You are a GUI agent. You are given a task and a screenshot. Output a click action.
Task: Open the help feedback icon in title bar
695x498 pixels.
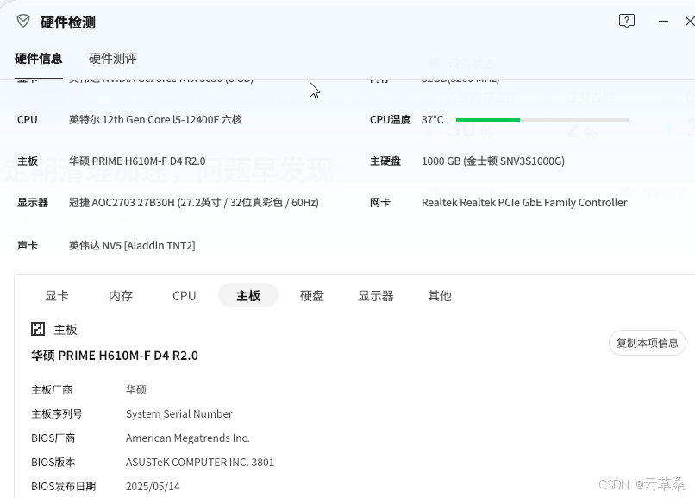click(x=626, y=21)
